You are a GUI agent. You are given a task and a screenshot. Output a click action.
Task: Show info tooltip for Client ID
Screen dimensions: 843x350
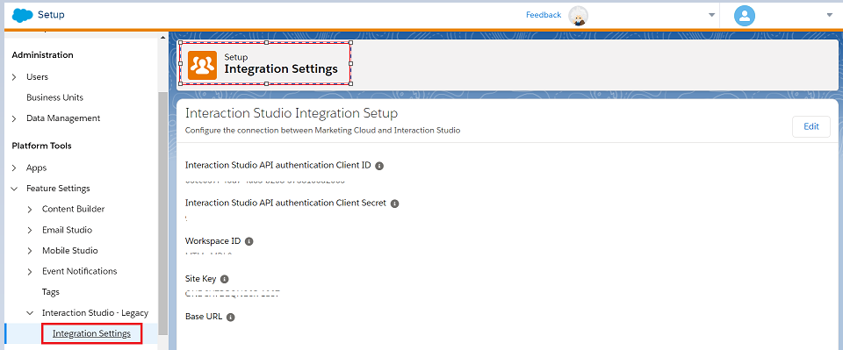point(379,166)
